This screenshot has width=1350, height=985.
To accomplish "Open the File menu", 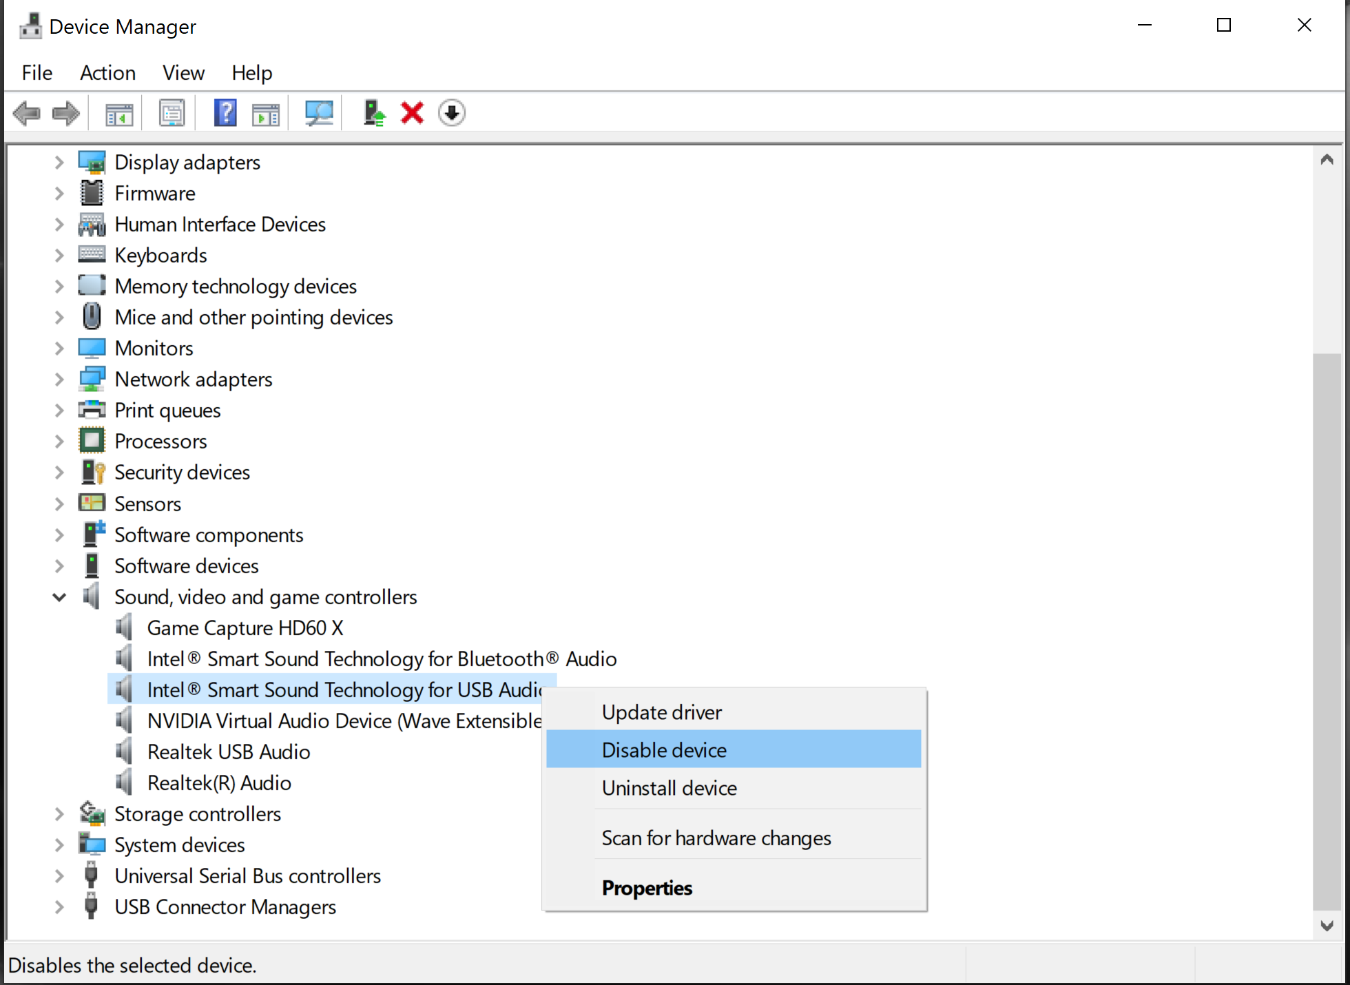I will (x=37, y=73).
